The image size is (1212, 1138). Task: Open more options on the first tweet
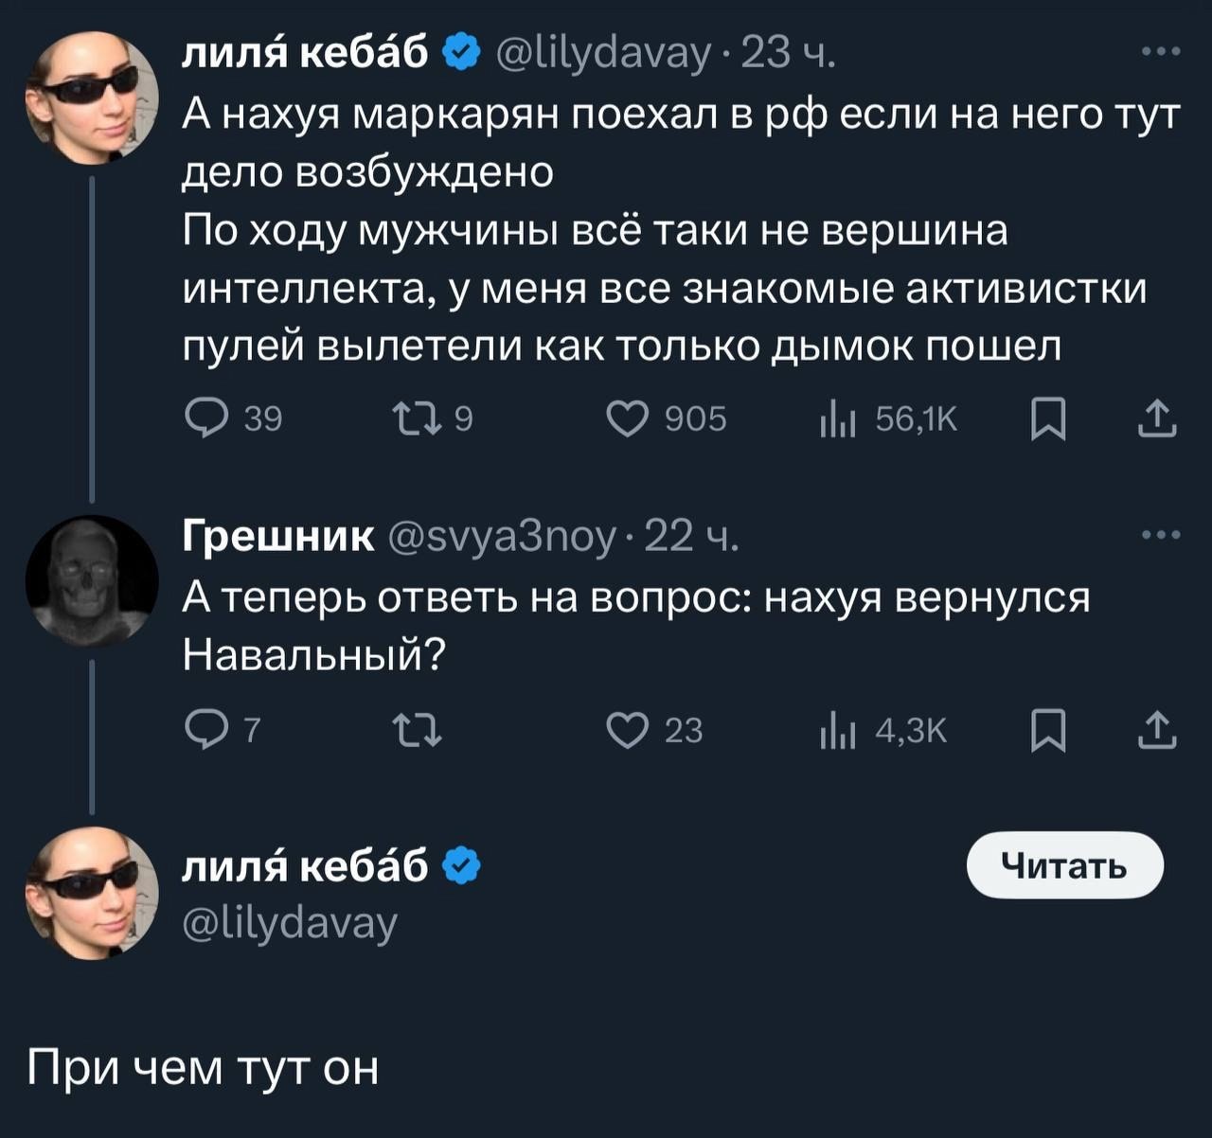coord(1161,52)
